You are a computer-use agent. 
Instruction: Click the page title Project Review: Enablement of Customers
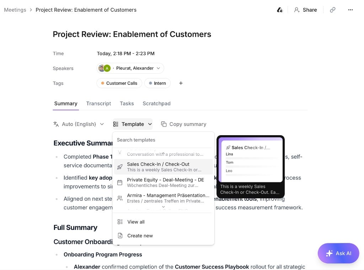[x=132, y=34]
